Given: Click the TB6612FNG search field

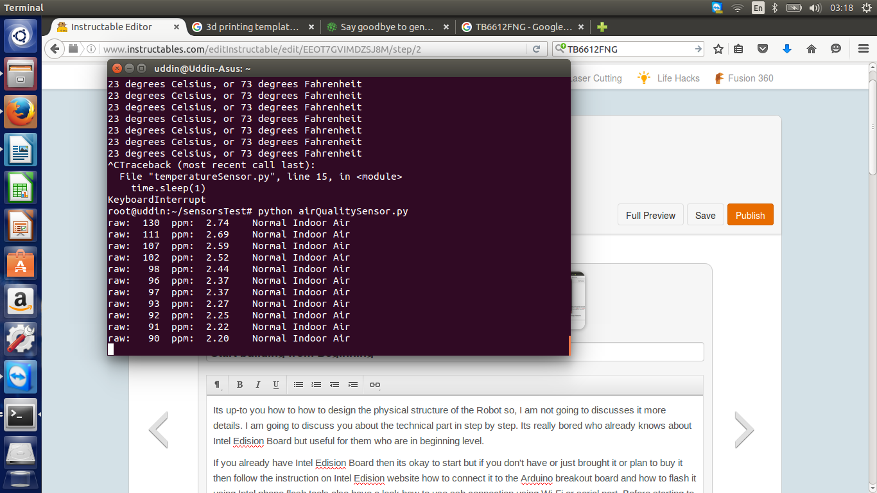Looking at the screenshot, I should [x=629, y=49].
